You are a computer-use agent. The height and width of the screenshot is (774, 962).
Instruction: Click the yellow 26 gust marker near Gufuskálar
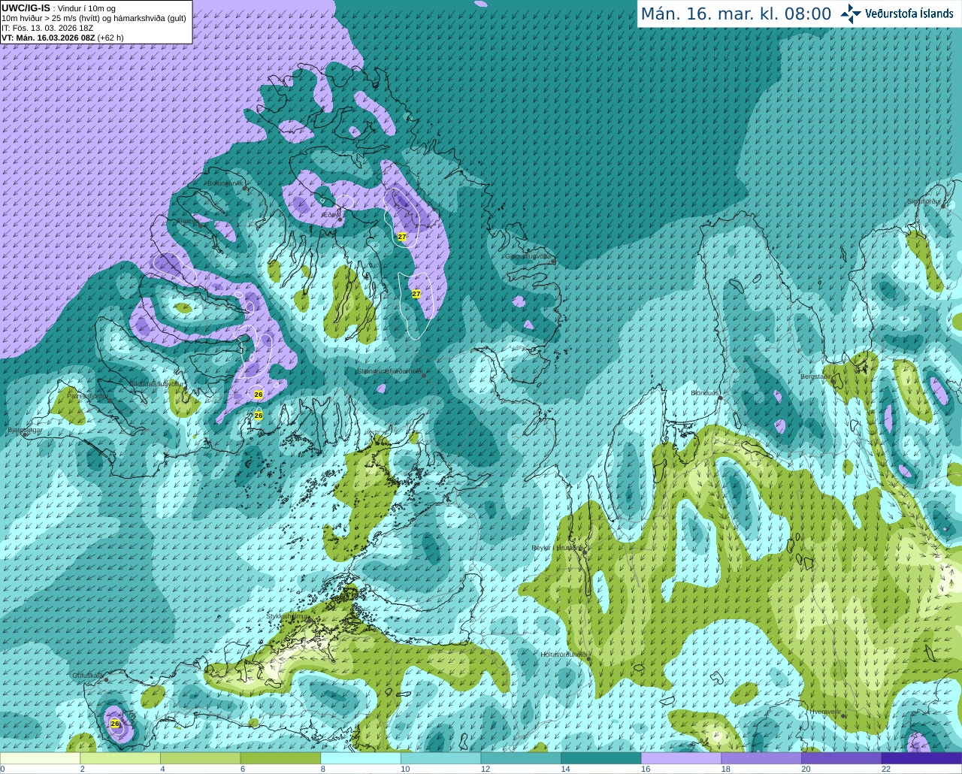pyautogui.click(x=115, y=724)
